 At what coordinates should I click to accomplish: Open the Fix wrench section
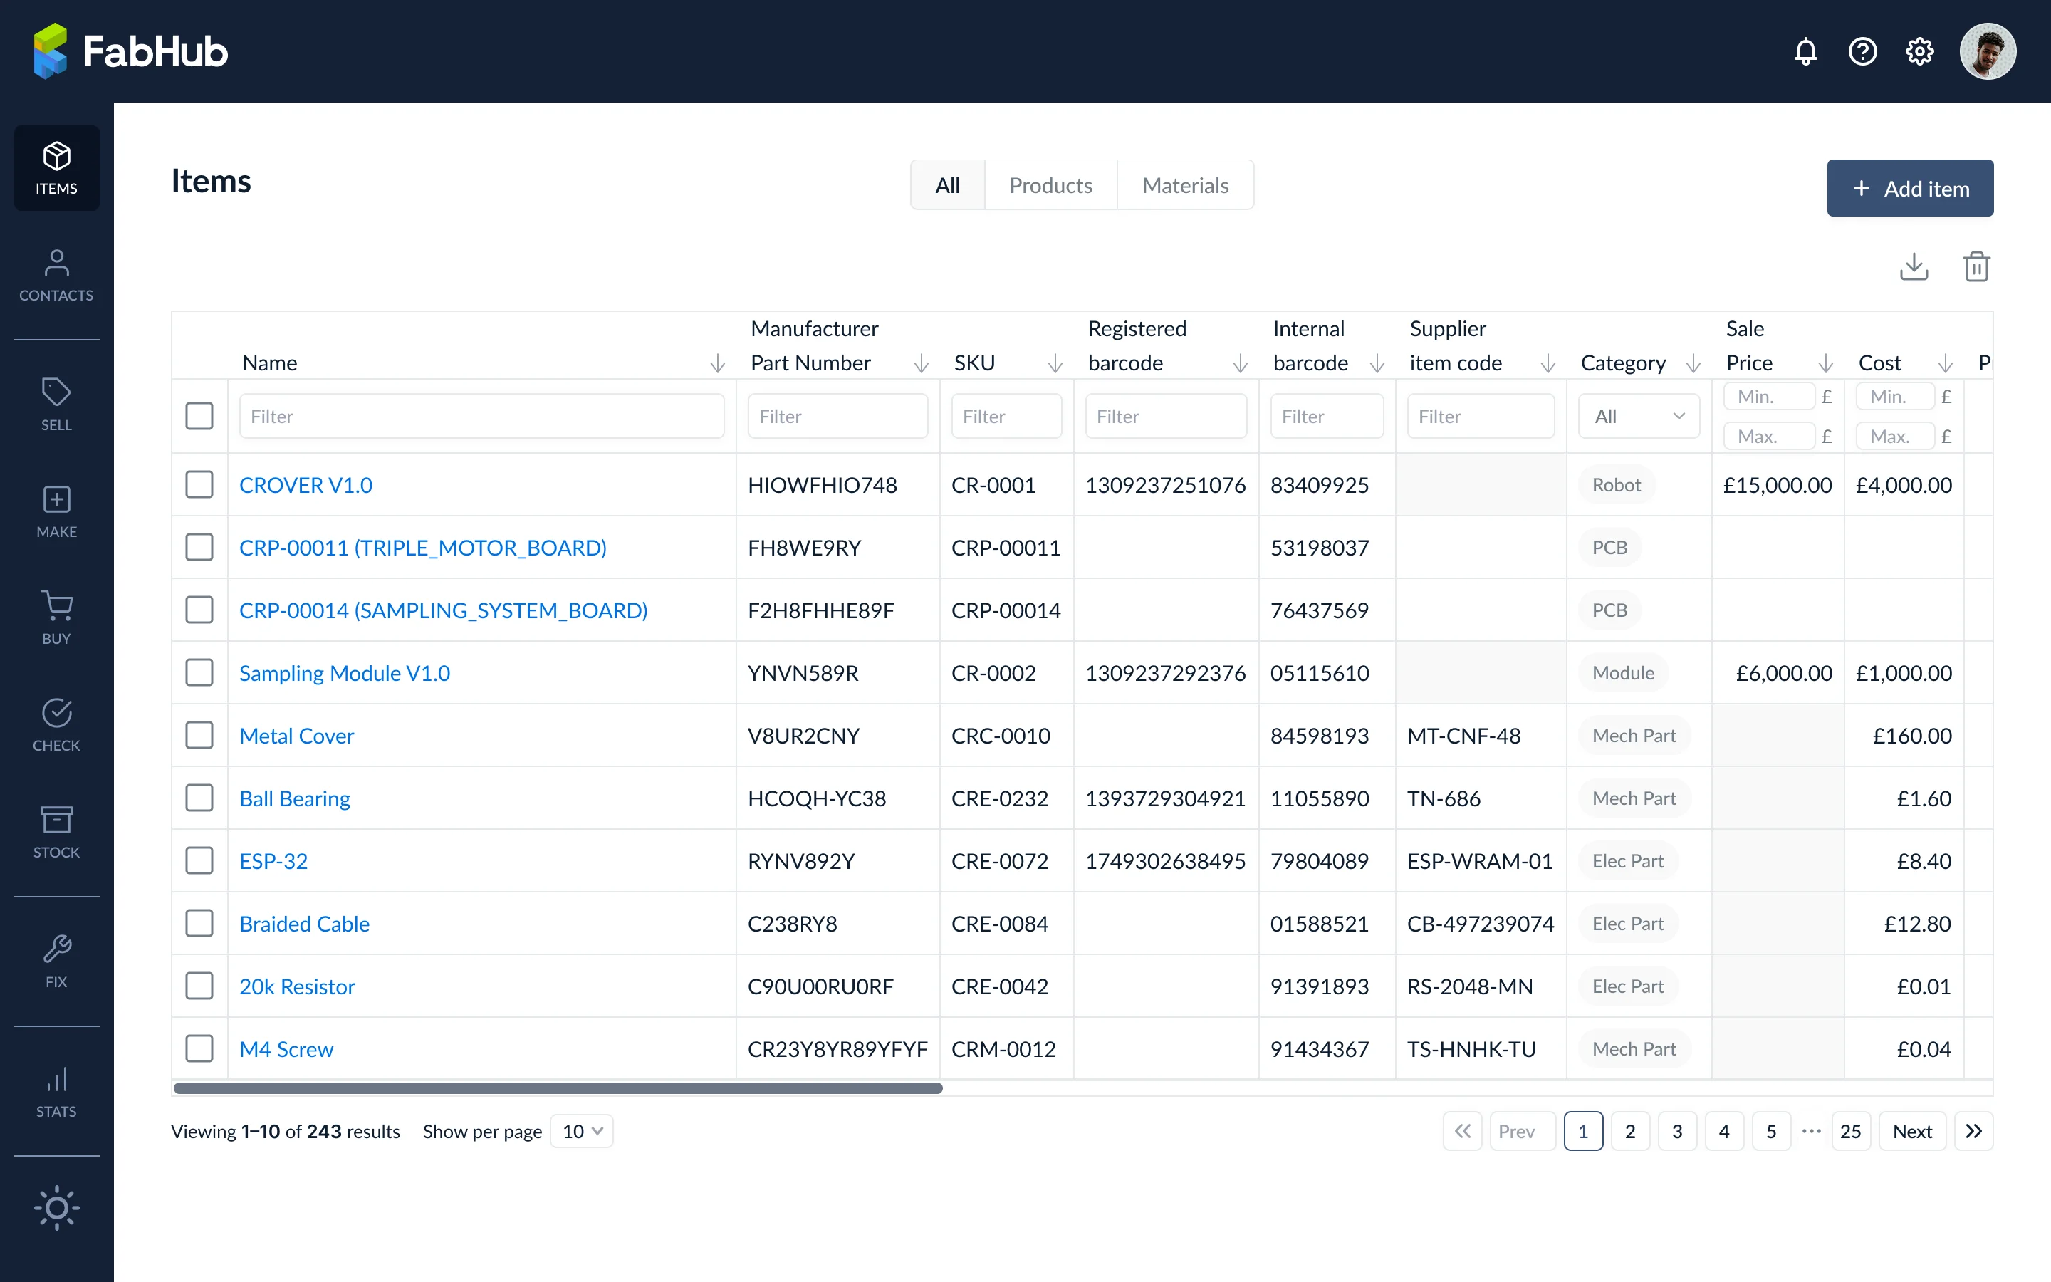[x=57, y=961]
